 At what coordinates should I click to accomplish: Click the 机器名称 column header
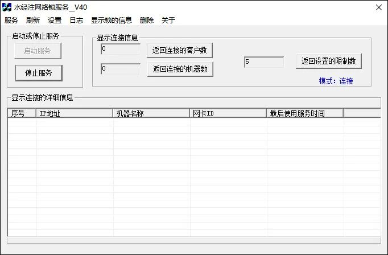[x=151, y=113]
